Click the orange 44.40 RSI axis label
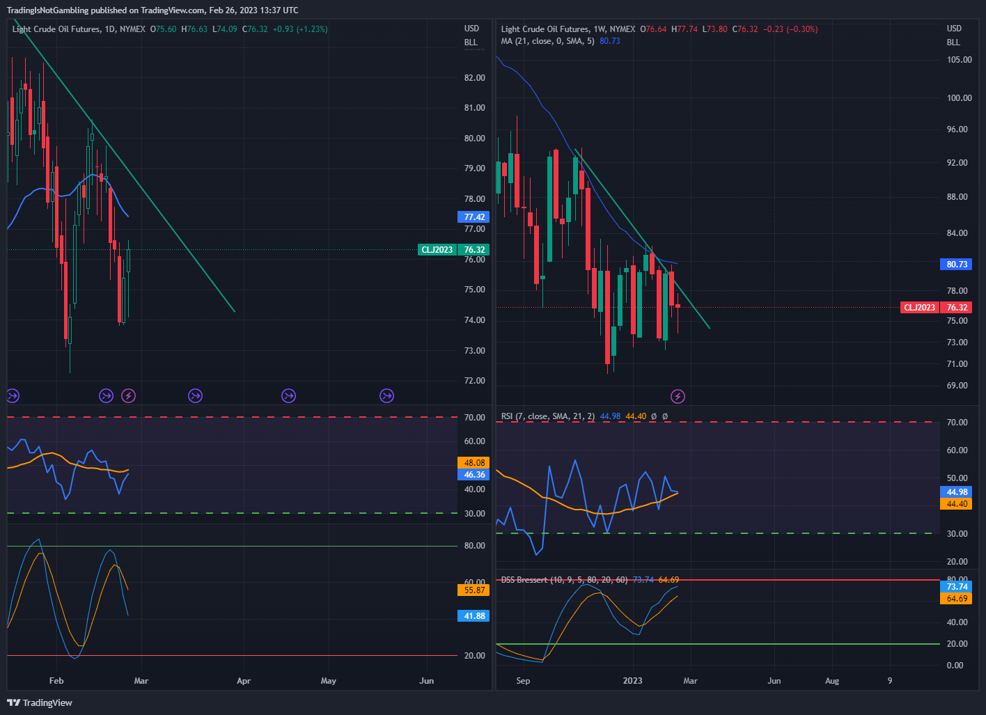 [957, 503]
